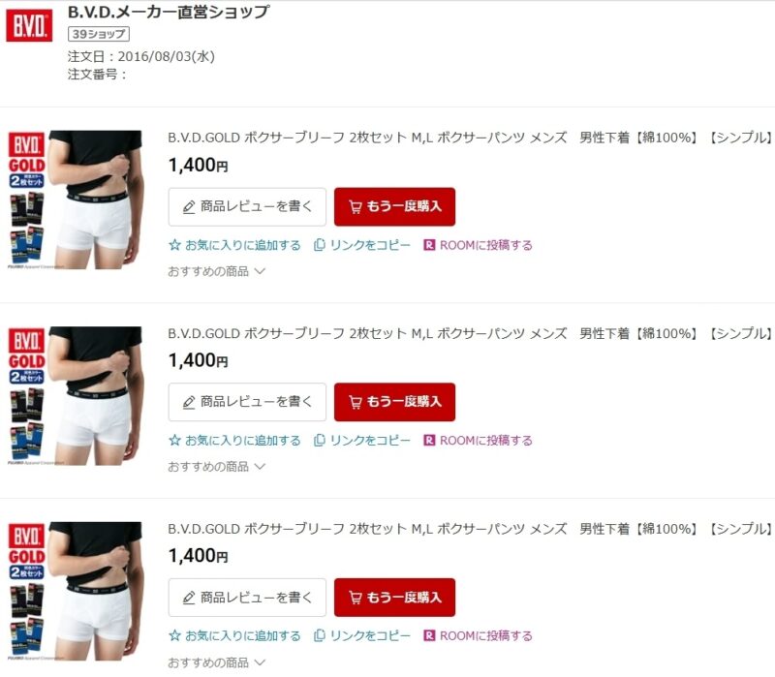Image resolution: width=775 pixels, height=677 pixels.
Task: Click the star icon on first item's favorite link
Action: pyautogui.click(x=174, y=245)
